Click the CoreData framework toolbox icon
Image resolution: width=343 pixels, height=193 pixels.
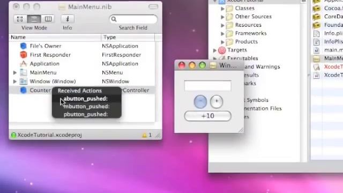317,17
